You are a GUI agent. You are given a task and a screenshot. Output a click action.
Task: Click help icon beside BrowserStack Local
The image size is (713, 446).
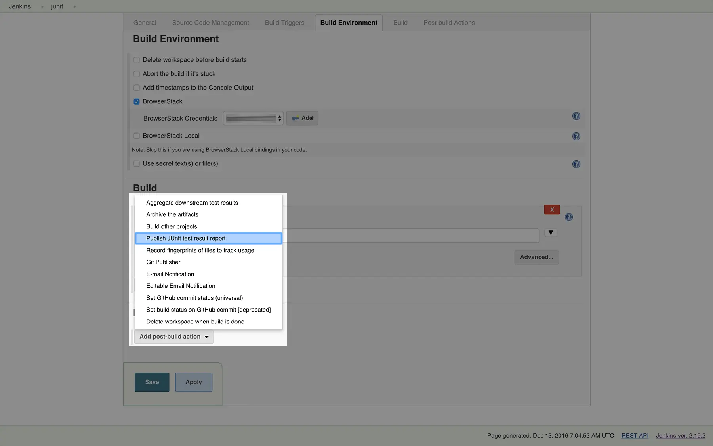576,136
